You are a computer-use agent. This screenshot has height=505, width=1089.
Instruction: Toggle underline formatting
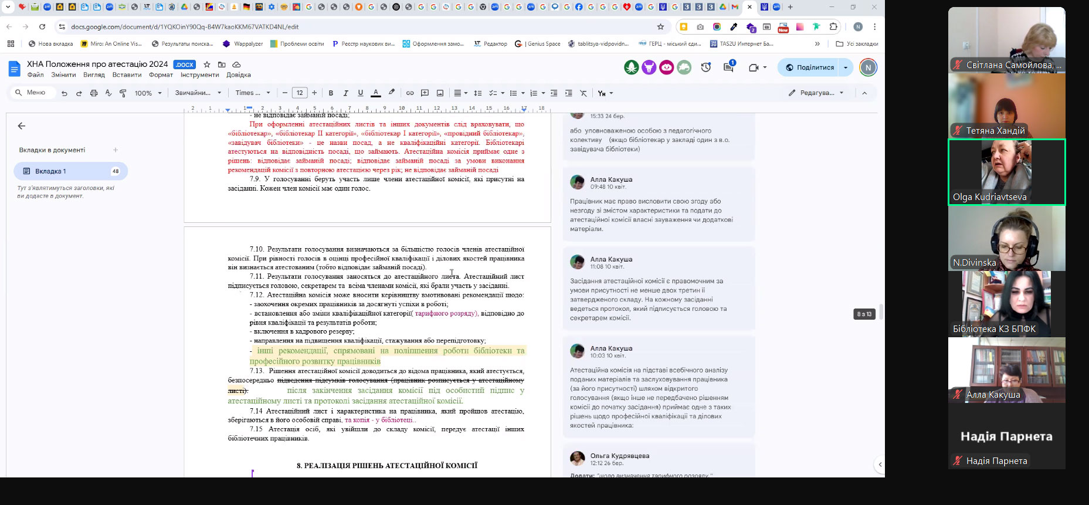360,93
